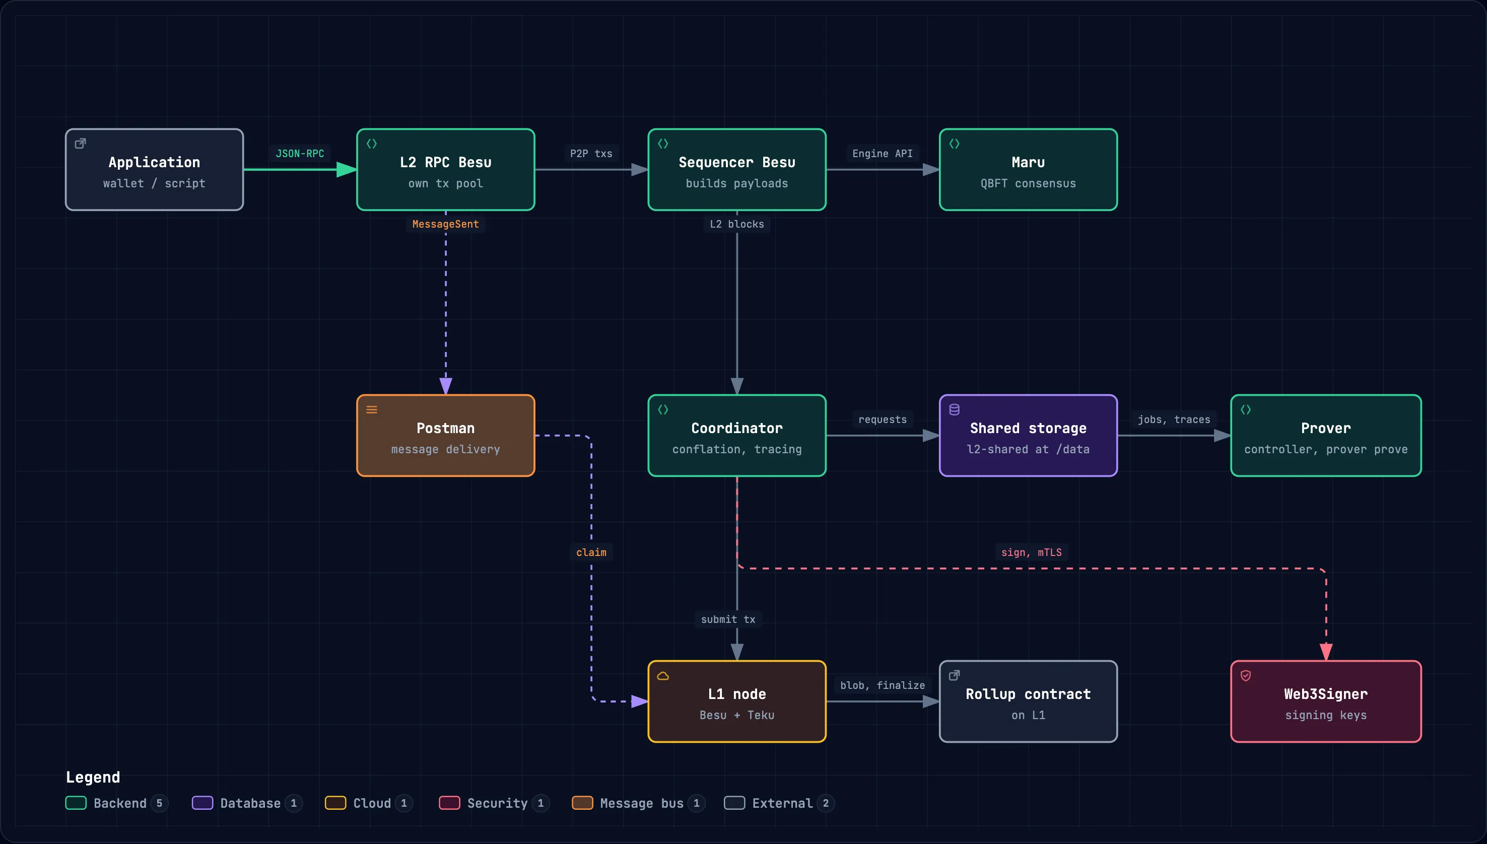The image size is (1487, 844).
Task: Click the P2P txs edge label
Action: pyautogui.click(x=591, y=154)
